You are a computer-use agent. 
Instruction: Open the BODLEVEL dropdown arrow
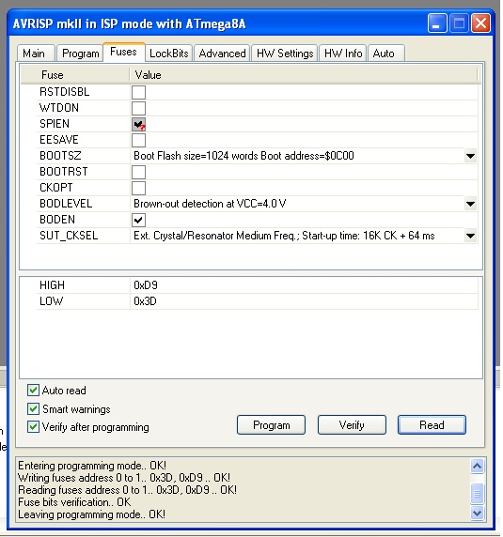tap(470, 204)
